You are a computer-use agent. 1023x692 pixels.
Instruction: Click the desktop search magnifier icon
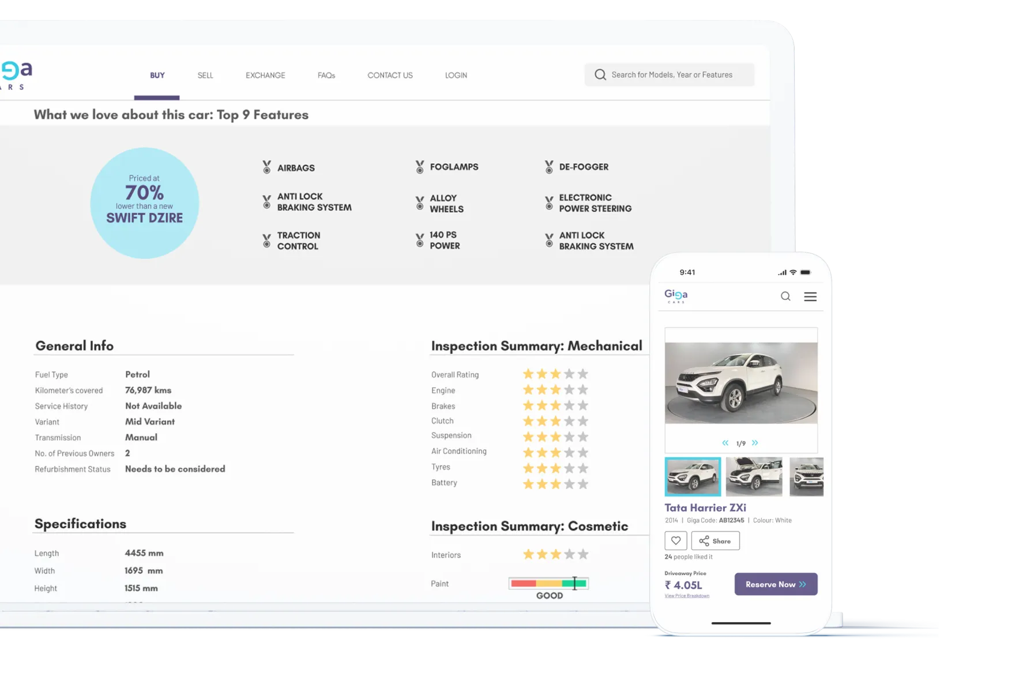point(600,75)
